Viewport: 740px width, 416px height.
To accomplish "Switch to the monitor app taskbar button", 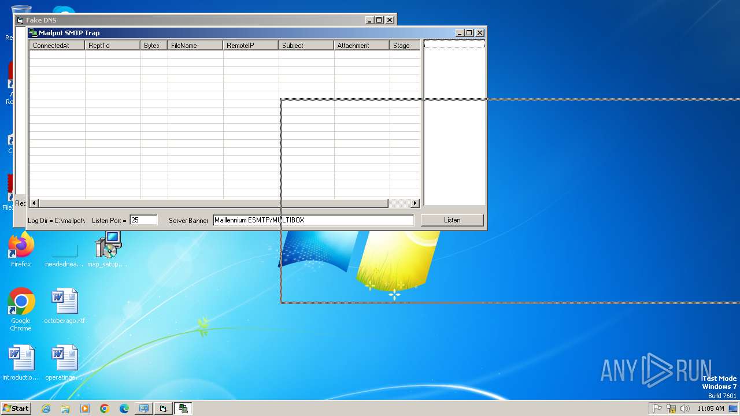I will pyautogui.click(x=144, y=408).
